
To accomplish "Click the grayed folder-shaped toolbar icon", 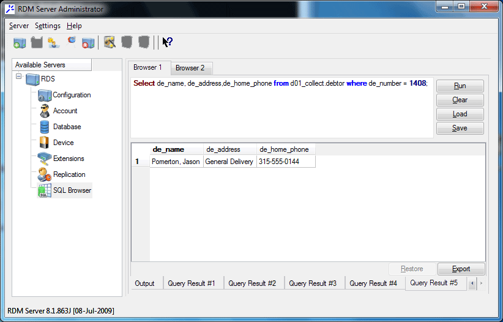I will pyautogui.click(x=37, y=42).
